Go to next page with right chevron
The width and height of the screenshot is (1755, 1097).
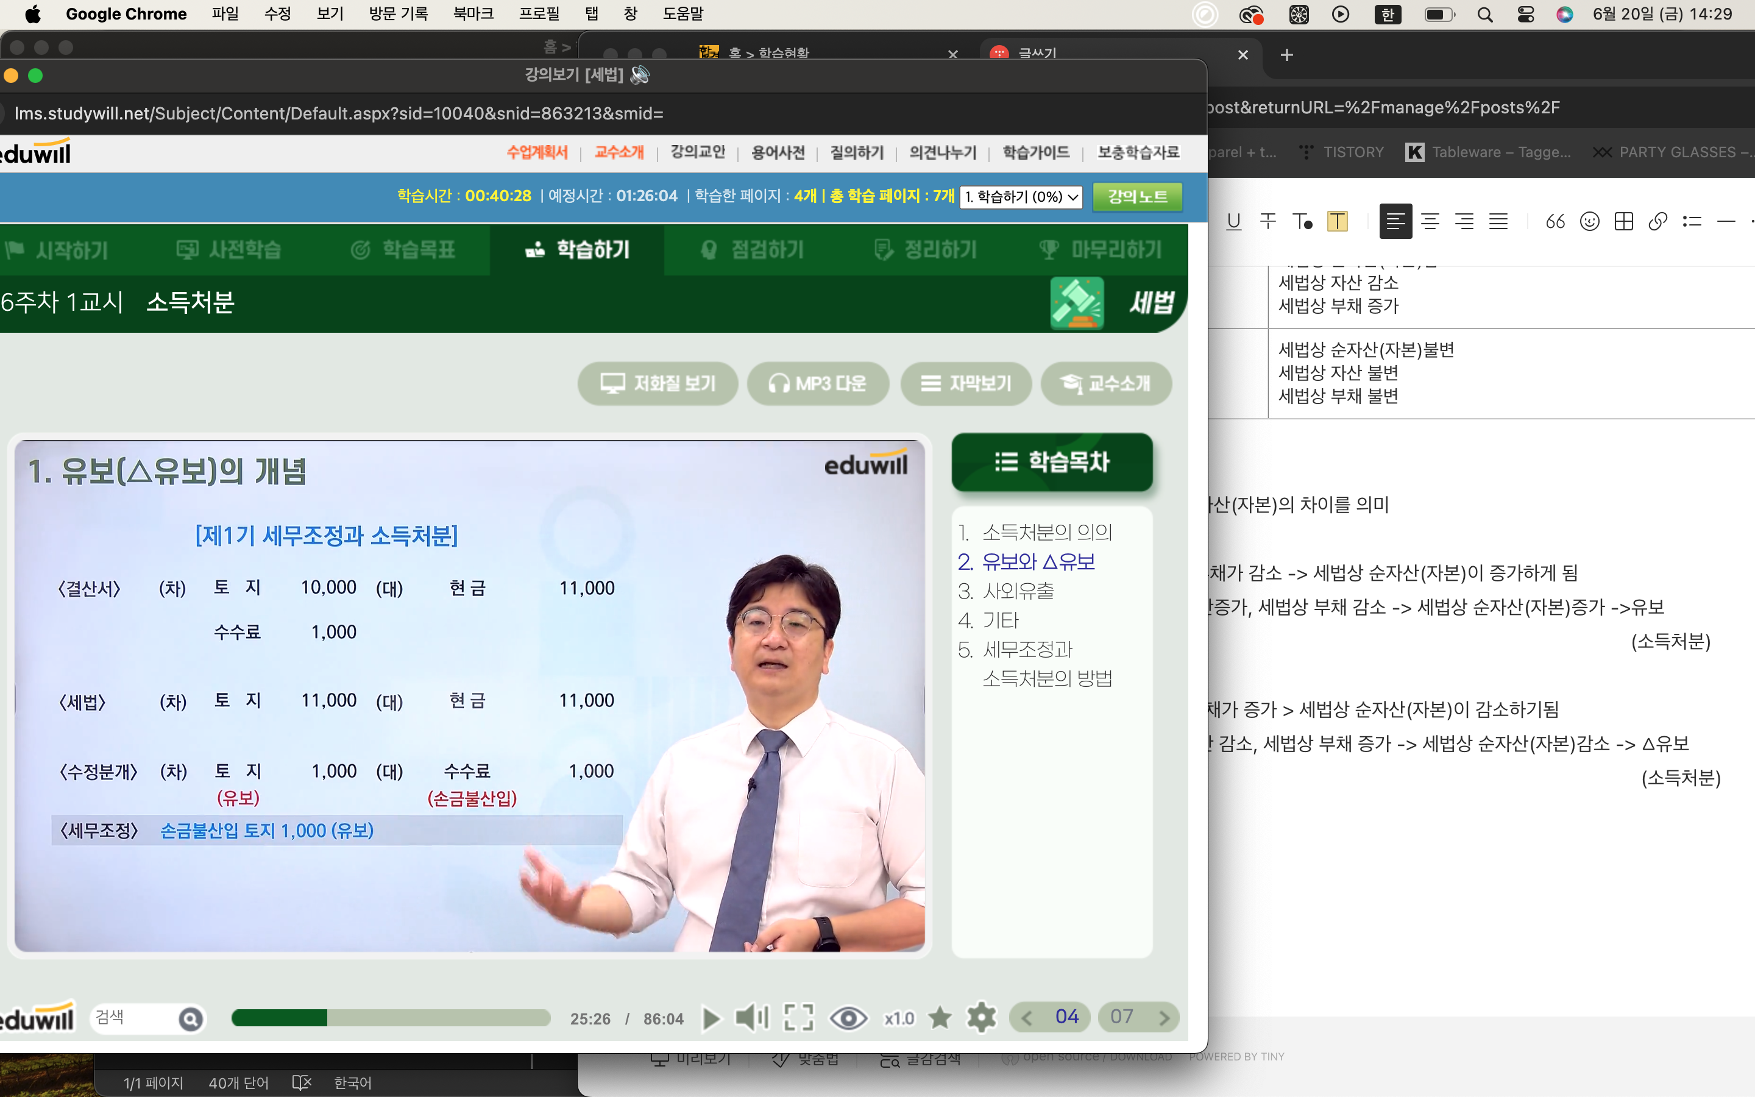tap(1164, 1018)
